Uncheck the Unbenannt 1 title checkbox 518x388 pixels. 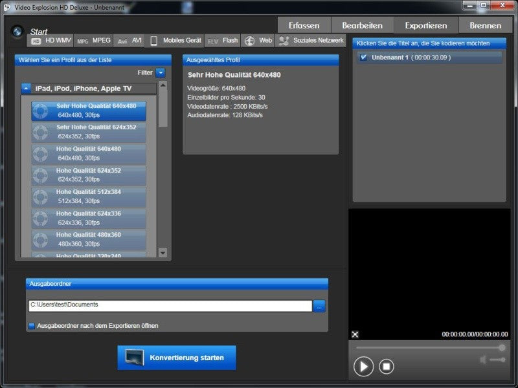363,57
